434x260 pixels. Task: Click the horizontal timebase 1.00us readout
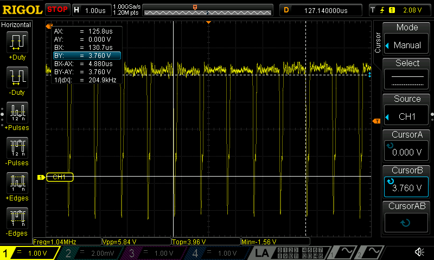coord(91,10)
